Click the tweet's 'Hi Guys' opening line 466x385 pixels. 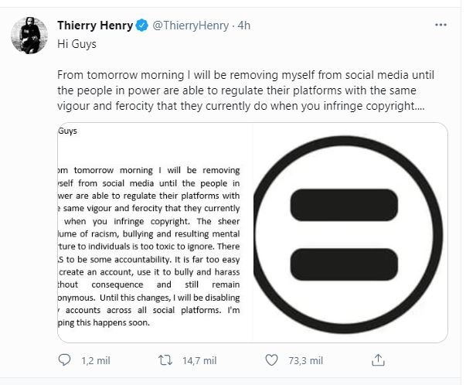point(76,45)
